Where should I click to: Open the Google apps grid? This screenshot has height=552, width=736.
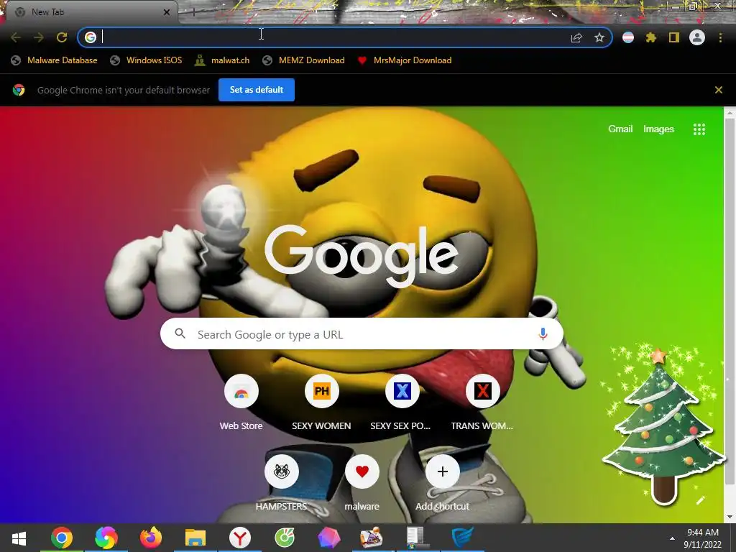point(699,129)
